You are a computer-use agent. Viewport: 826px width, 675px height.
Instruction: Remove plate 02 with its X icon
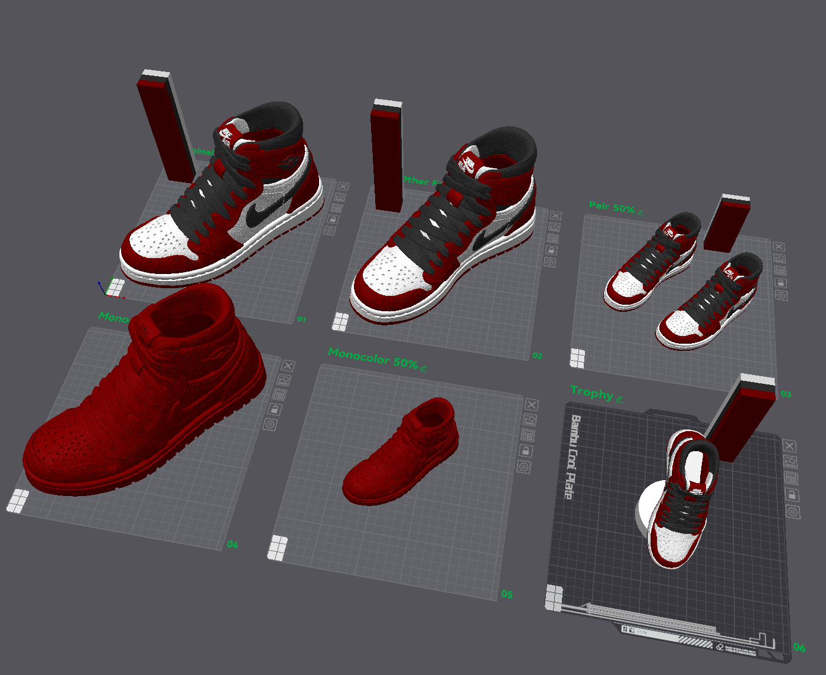click(555, 216)
